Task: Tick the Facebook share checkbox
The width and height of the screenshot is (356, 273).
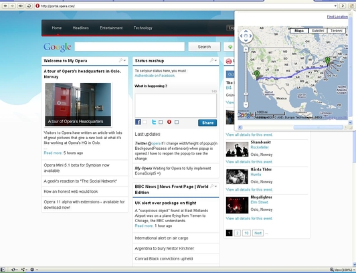Action: [145, 122]
